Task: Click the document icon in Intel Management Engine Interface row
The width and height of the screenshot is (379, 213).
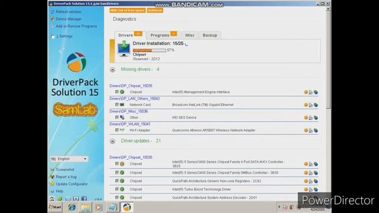Action: tap(310, 92)
